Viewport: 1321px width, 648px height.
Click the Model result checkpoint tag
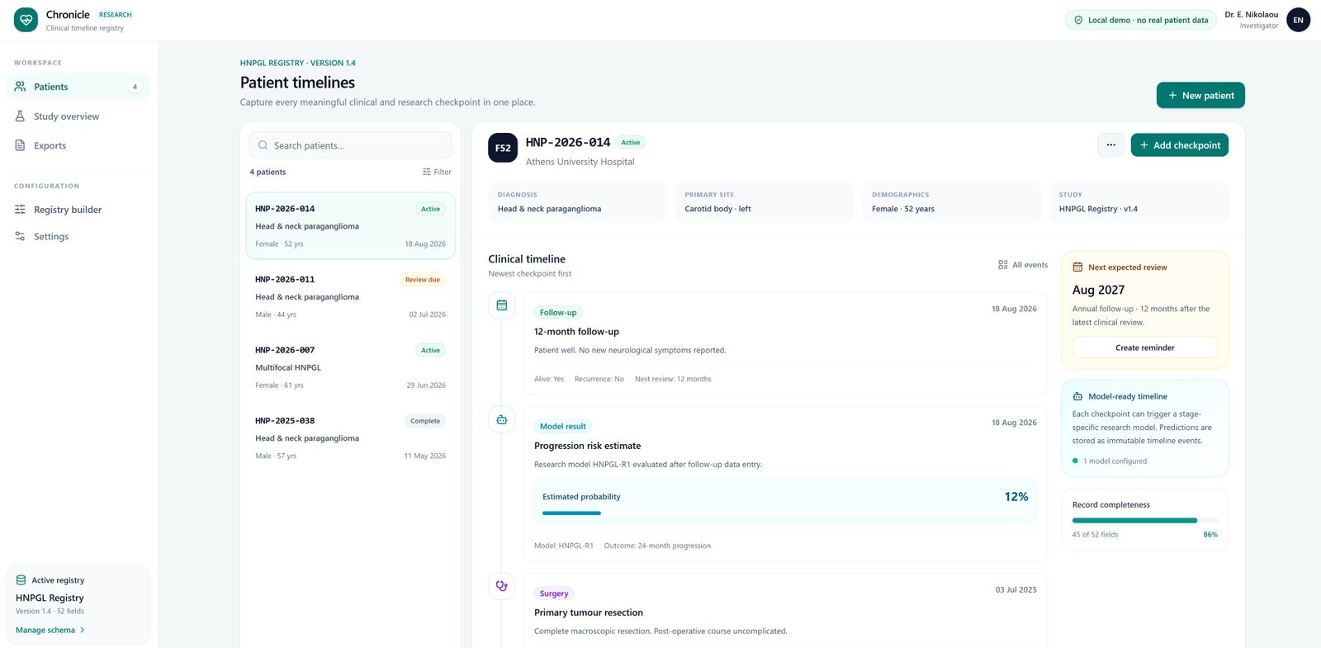point(562,427)
